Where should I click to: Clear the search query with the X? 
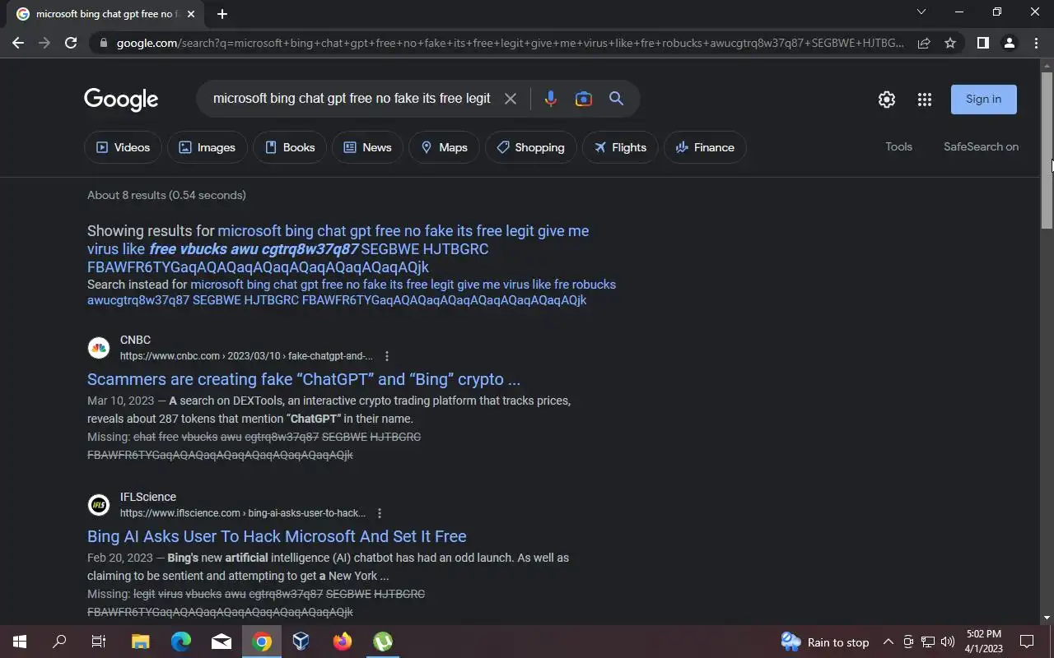(x=511, y=99)
